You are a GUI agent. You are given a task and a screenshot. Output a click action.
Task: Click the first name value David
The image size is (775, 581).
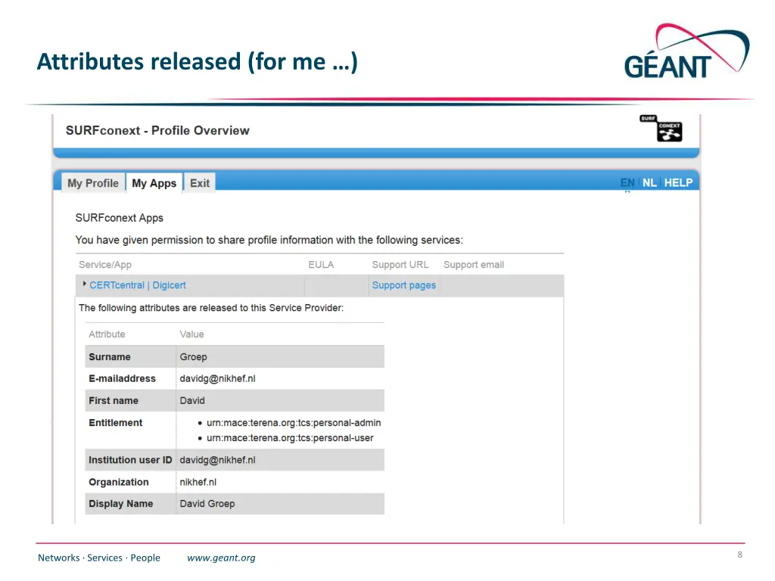192,401
